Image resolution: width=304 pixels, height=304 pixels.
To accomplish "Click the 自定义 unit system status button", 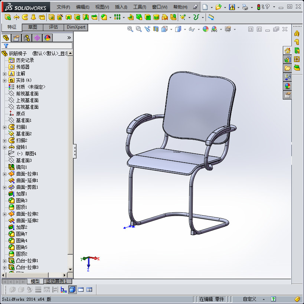I will tap(250, 299).
